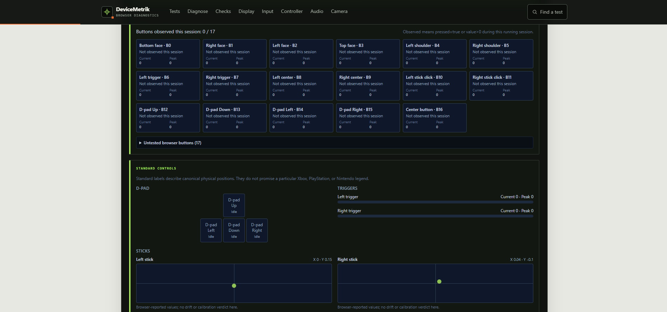This screenshot has height=312, width=667.
Task: Select the D-pad Up idle tile
Action: coord(234,206)
